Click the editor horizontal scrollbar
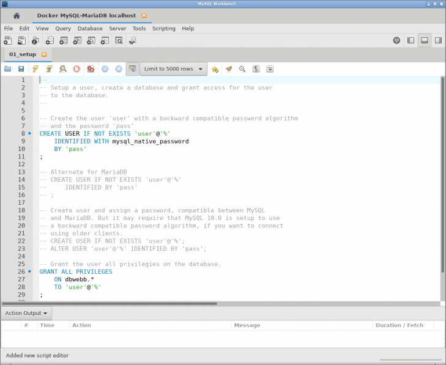The height and width of the screenshot is (365, 446). tap(110, 304)
